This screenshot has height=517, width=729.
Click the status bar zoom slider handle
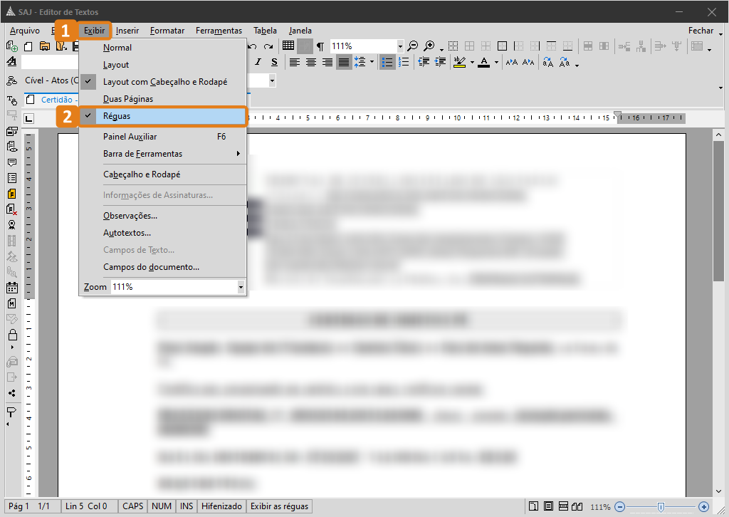tap(661, 507)
